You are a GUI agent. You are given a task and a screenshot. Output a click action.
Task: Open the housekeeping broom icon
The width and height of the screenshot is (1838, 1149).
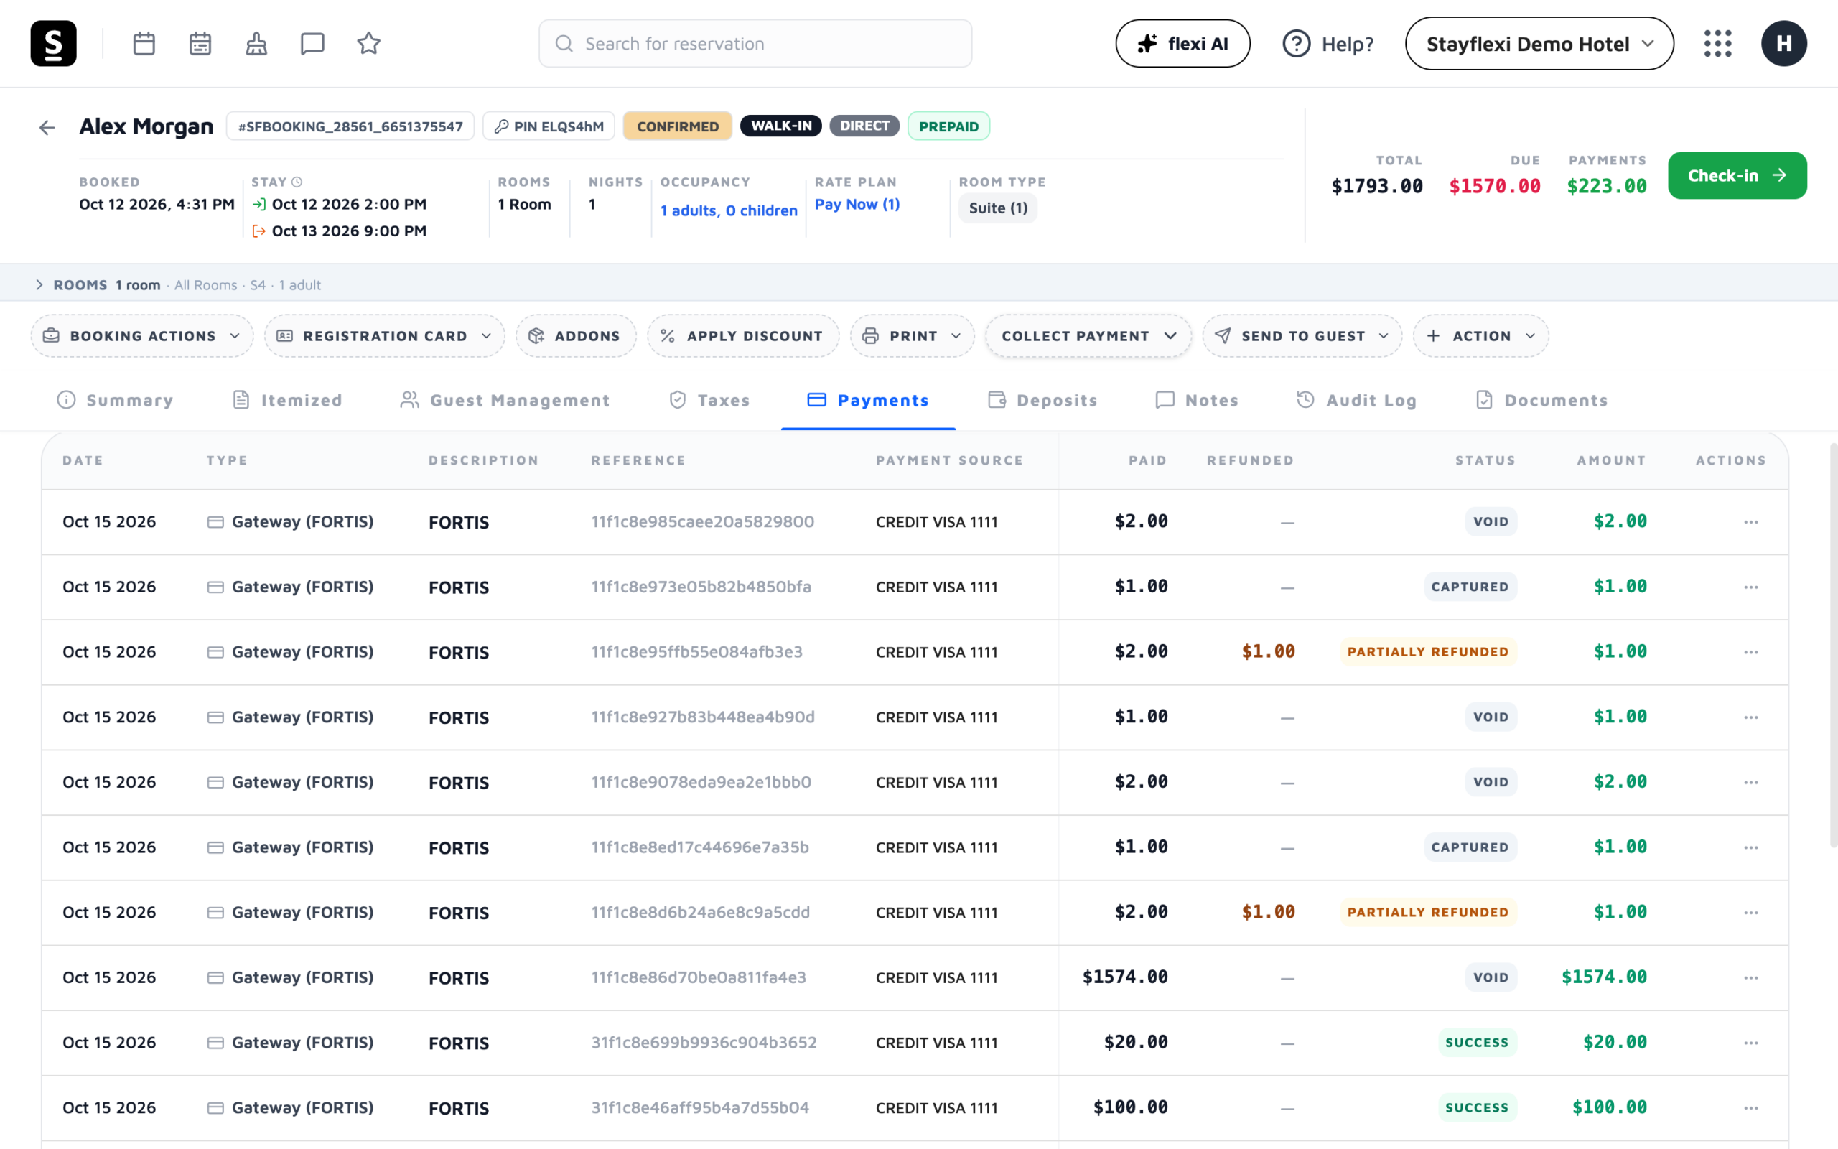[257, 43]
